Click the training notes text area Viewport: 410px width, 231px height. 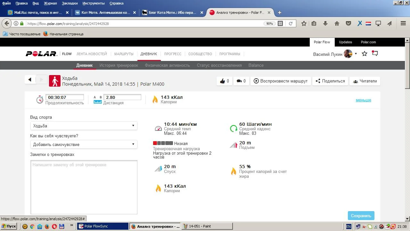[x=84, y=187]
